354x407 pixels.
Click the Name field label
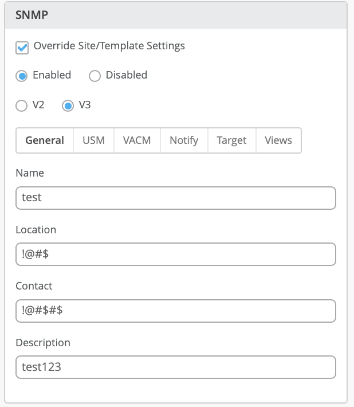pos(30,173)
